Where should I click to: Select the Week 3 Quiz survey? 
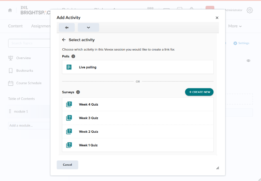pos(88,118)
